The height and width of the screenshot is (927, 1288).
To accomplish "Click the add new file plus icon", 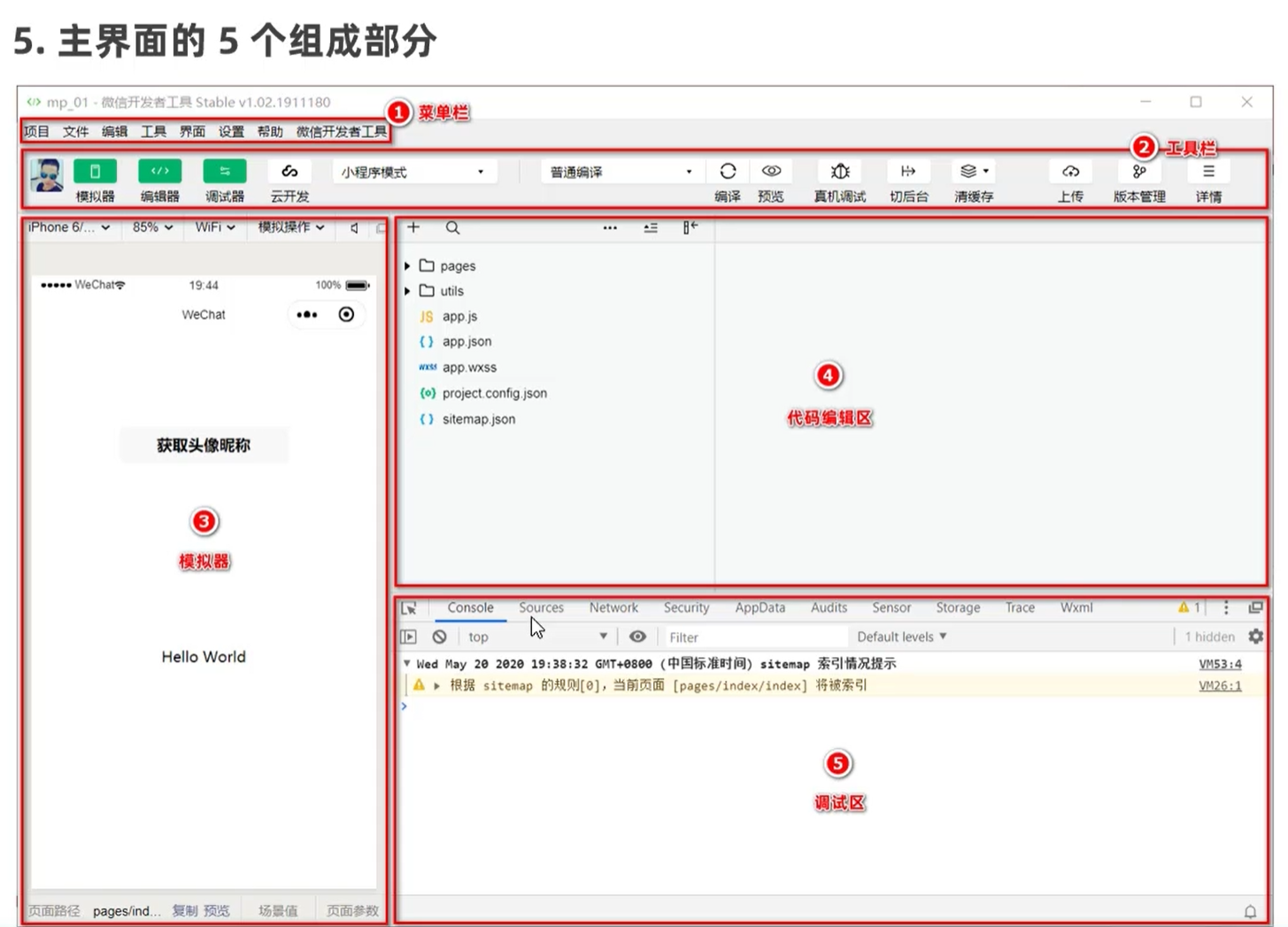I will click(x=413, y=228).
